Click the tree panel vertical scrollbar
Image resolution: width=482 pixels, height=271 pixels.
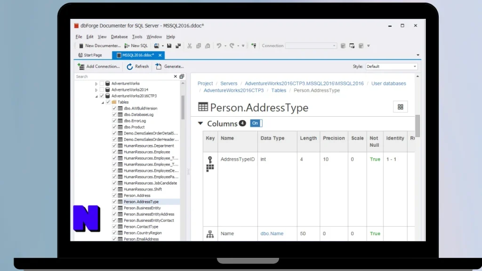(183, 107)
